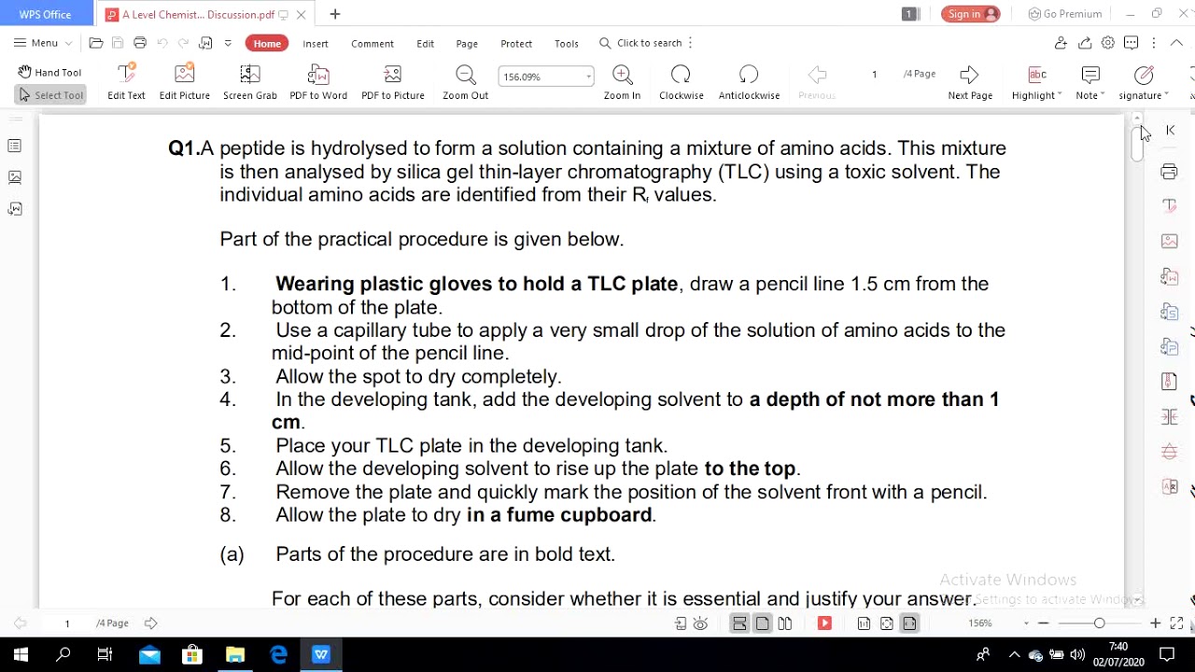
Task: Zoom In the document
Action: tap(622, 82)
